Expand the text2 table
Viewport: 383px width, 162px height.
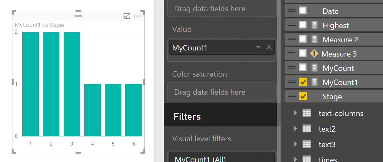[295, 129]
